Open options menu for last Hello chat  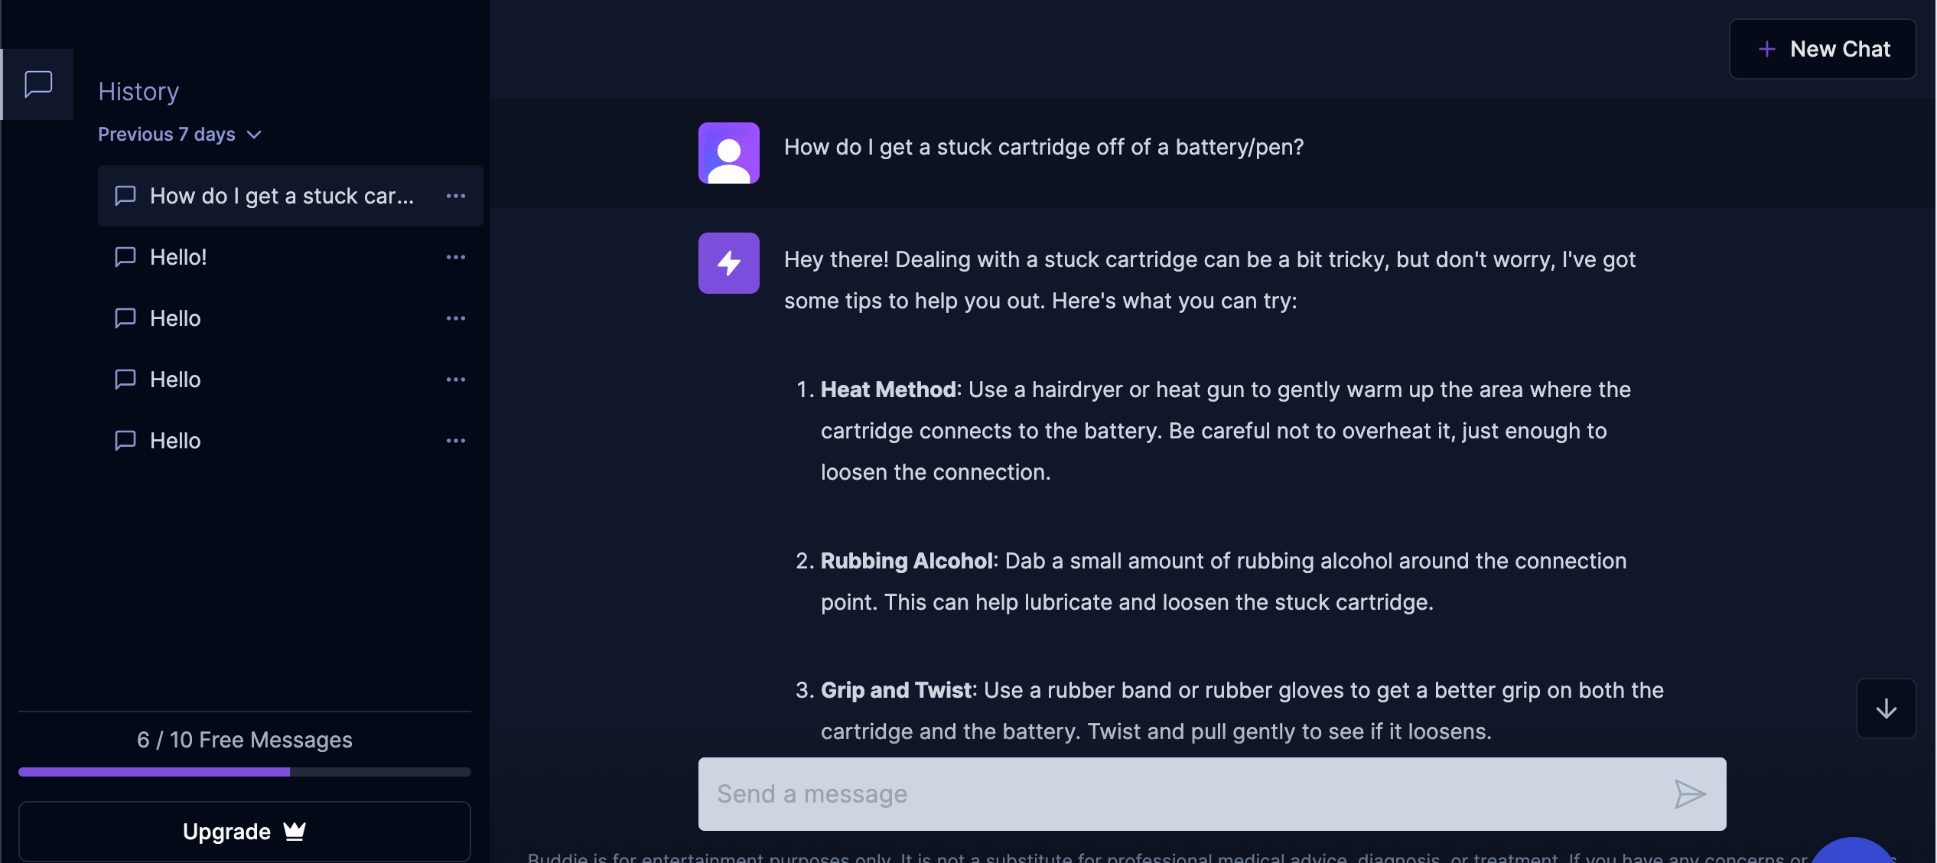[x=456, y=441]
